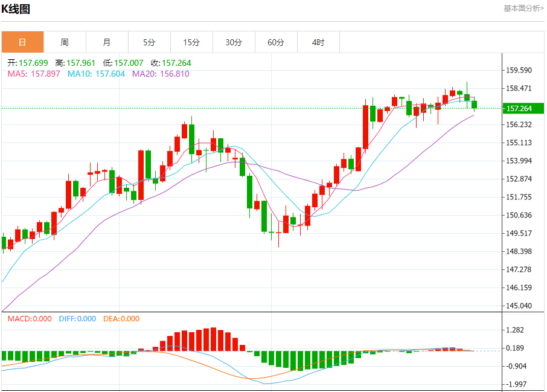Open the 月 monthly chart tab
Viewport: 547px width, 392px height.
coord(107,42)
